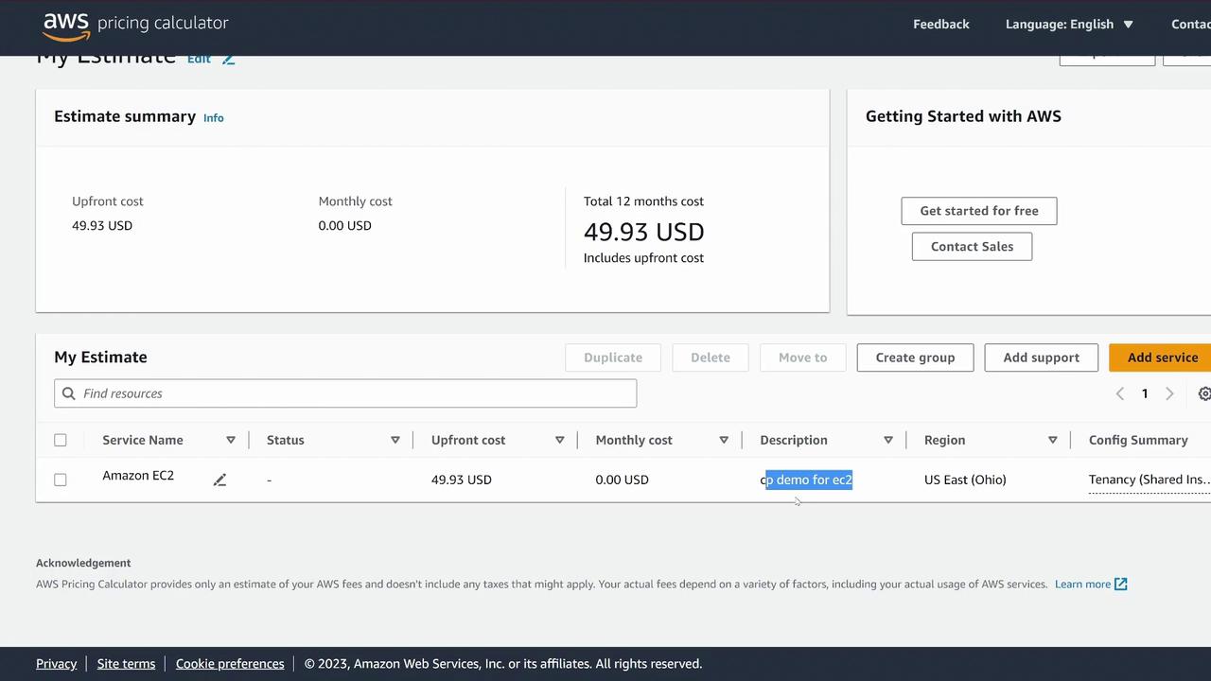Open table preferences gear icon
Screen dimensions: 1211x681
(x=1204, y=393)
